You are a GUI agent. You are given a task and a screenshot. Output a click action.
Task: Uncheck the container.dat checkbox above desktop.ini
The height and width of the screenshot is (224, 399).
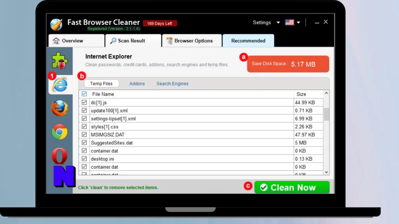click(x=84, y=150)
